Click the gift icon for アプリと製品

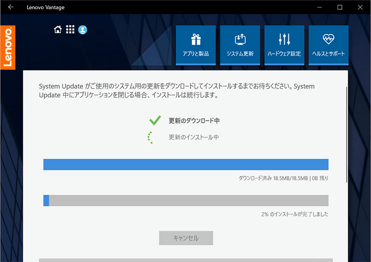coord(196,39)
